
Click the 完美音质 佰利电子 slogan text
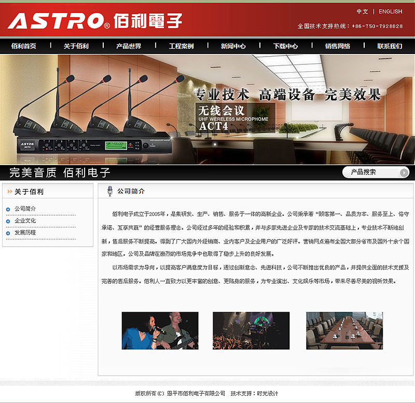(60, 173)
